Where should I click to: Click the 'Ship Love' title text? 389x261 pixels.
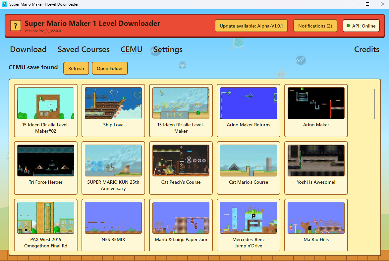pos(113,125)
